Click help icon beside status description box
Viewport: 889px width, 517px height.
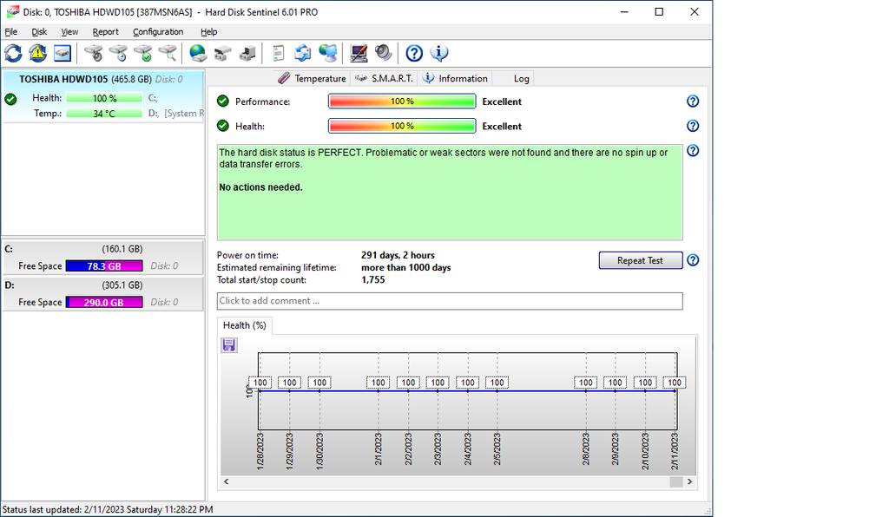coord(693,151)
